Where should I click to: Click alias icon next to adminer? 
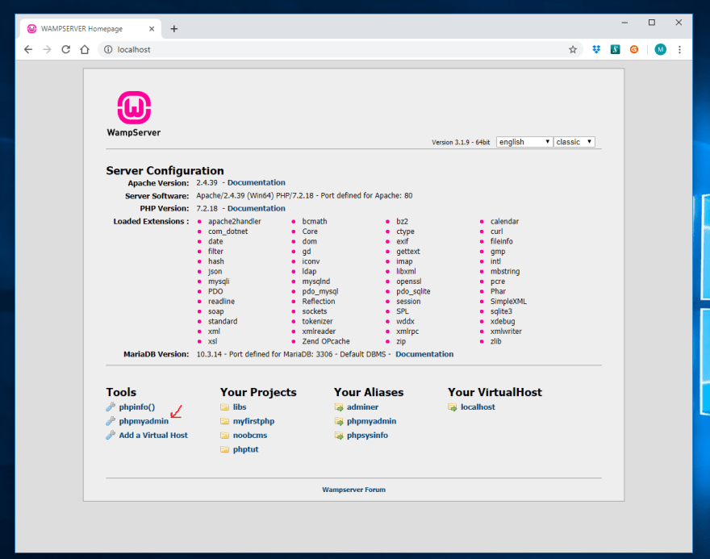(x=339, y=407)
